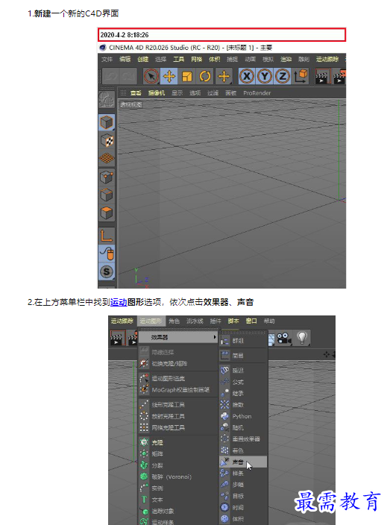
Task: Click the recent tool cross-arrow icon
Action: [x=223, y=77]
